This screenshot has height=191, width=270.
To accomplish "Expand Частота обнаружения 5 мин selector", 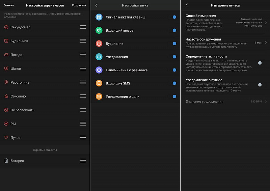I will (x=266, y=43).
